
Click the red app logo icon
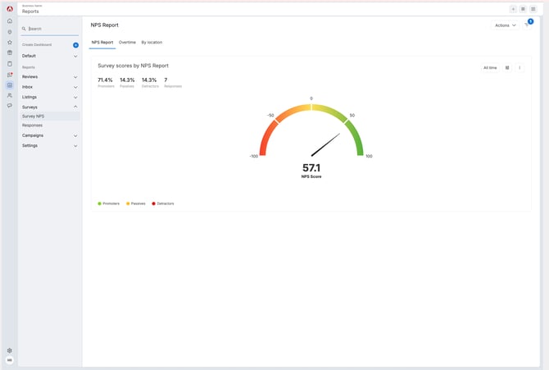pyautogui.click(x=10, y=9)
